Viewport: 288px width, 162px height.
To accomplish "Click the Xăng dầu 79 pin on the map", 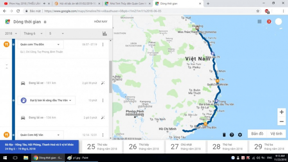I will 212,53.
